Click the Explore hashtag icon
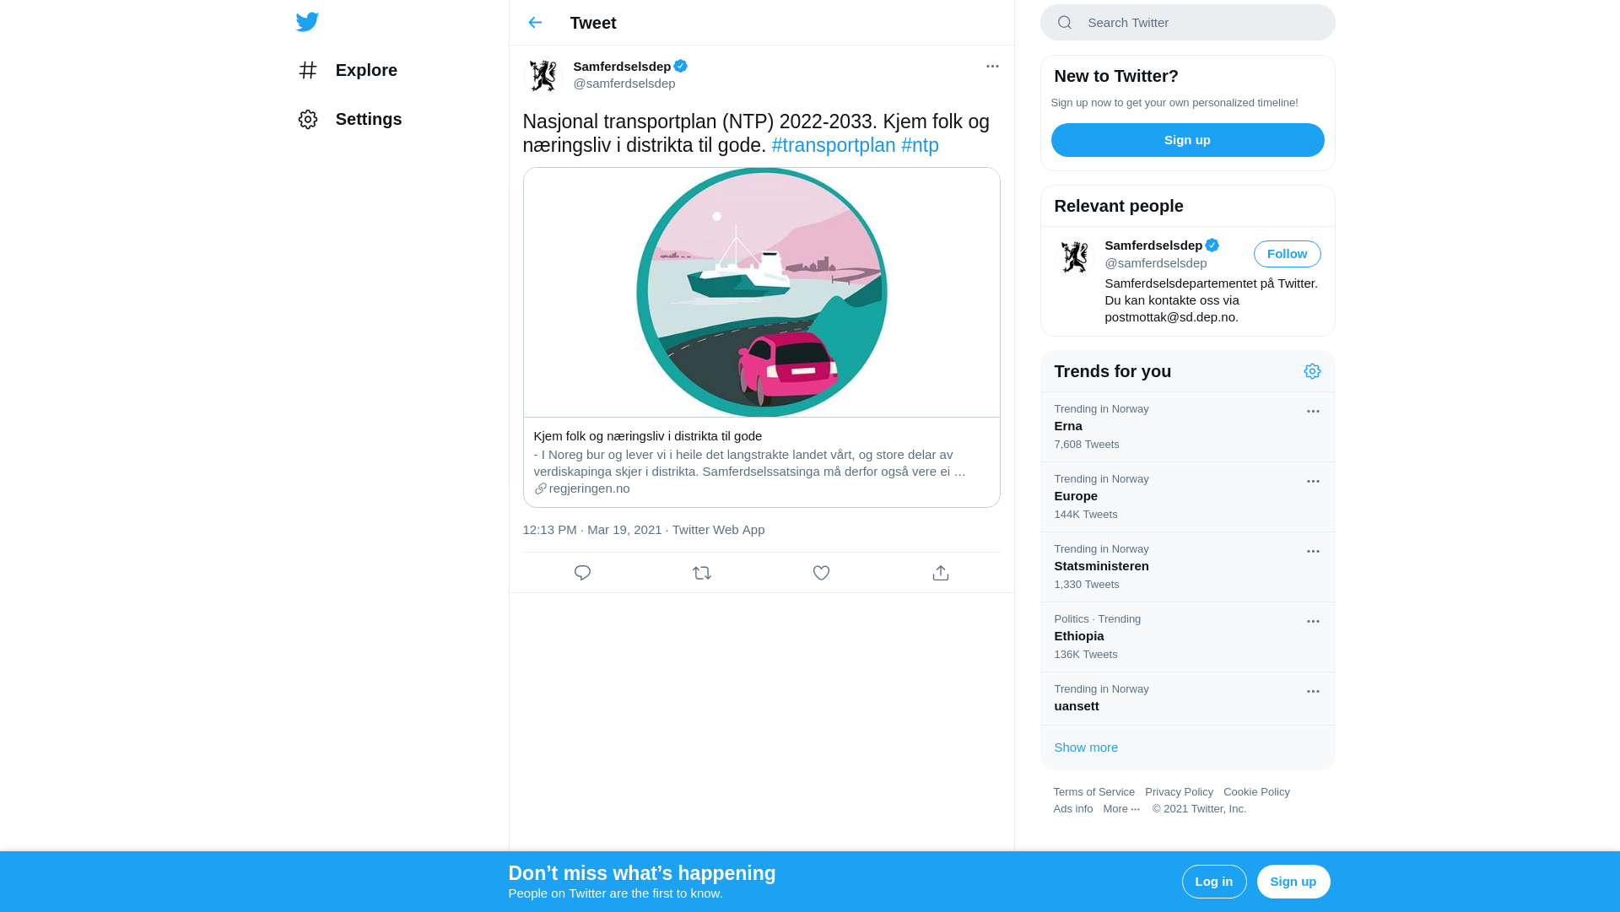Screen dimensions: 1620x912 point(308,70)
